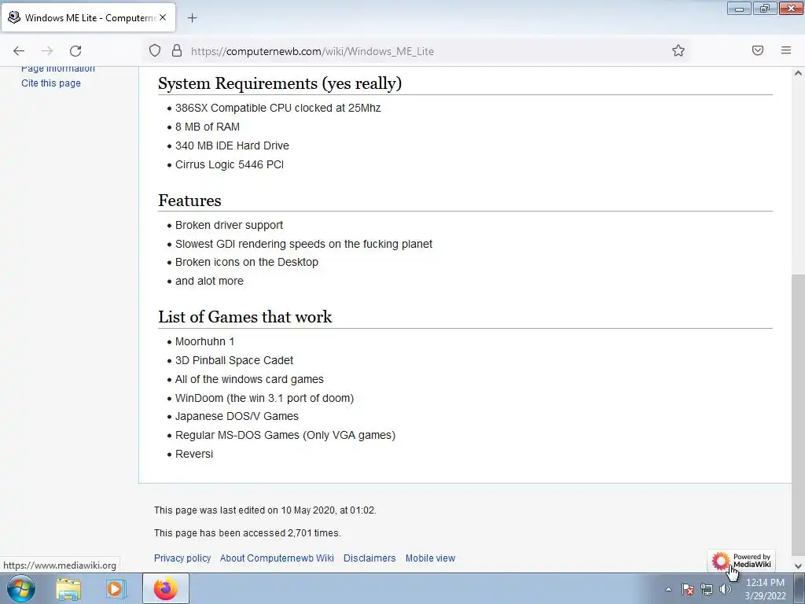Click the forward navigation arrow
This screenshot has width=805, height=604.
[x=47, y=51]
